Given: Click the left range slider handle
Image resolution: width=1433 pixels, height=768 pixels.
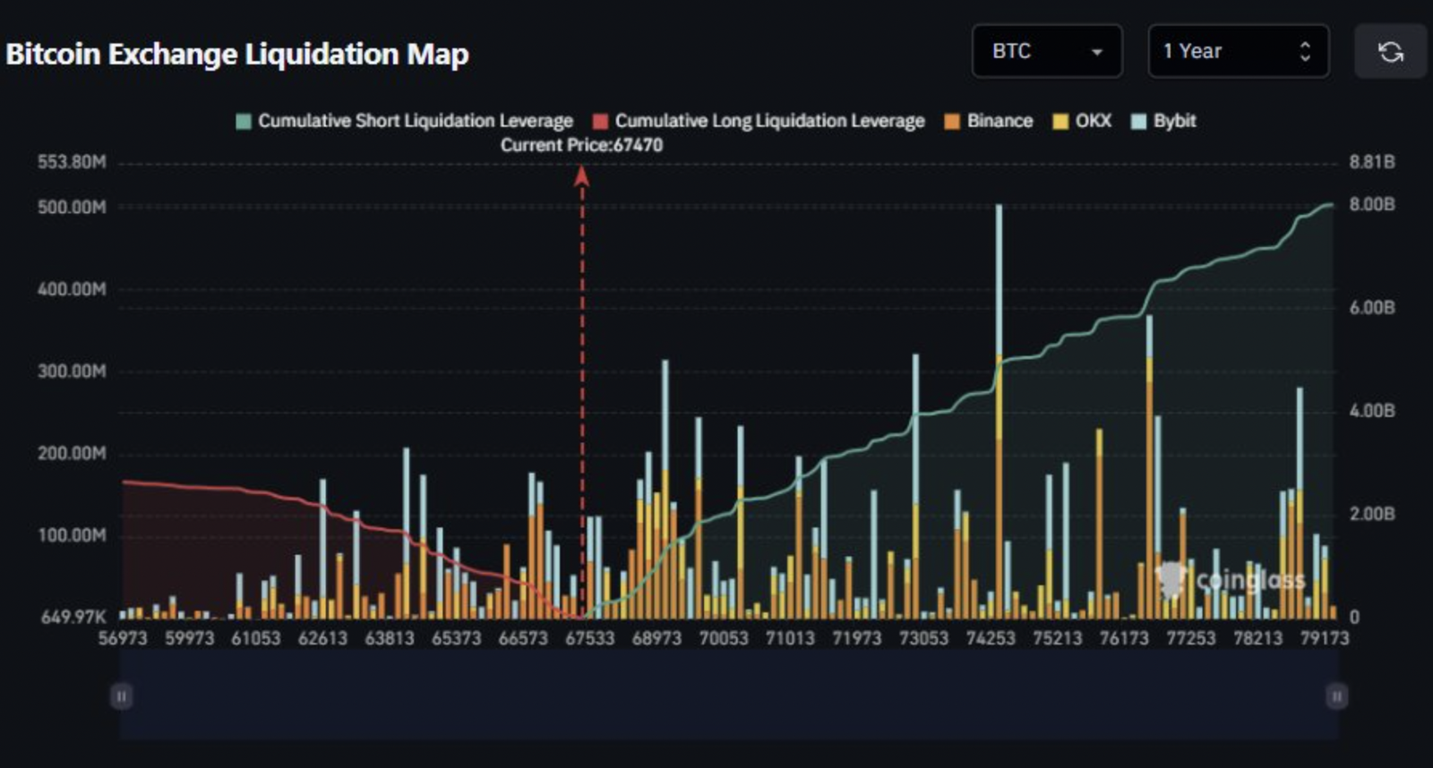Looking at the screenshot, I should pos(122,695).
